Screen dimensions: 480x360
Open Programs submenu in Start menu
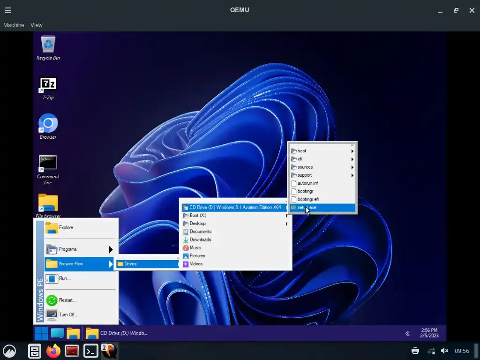(80, 249)
